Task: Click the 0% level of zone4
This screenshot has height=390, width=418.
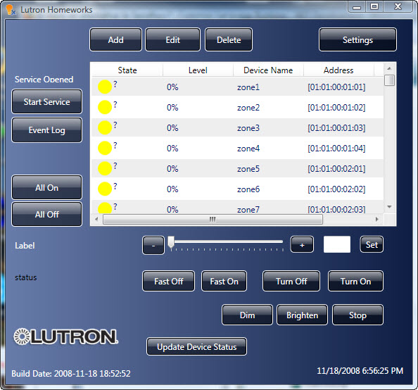Action: click(172, 149)
